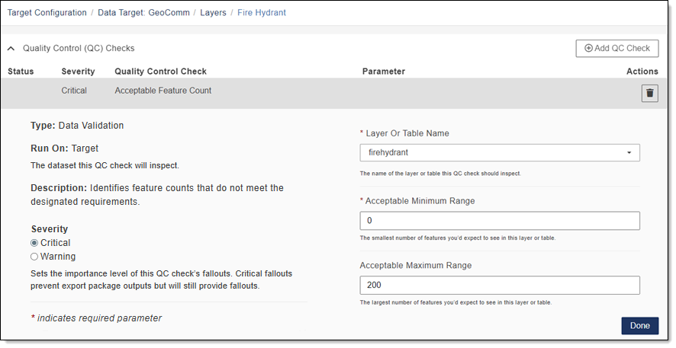This screenshot has height=348, width=676.
Task: Select the Warning severity radio button
Action: point(34,257)
